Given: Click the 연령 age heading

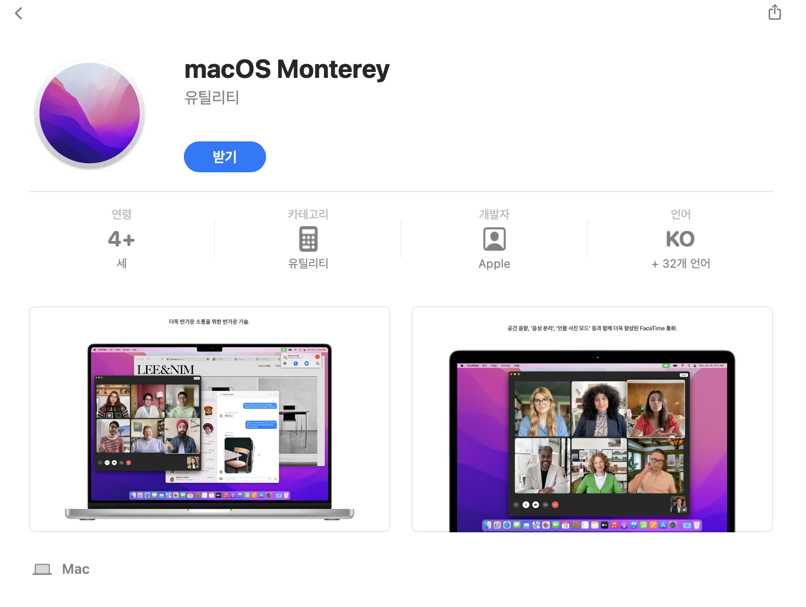Looking at the screenshot, I should coord(122,214).
